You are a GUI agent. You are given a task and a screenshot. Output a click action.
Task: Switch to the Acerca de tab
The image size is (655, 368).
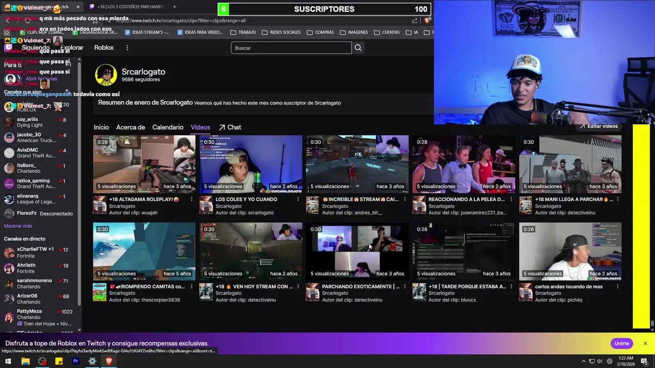[130, 127]
